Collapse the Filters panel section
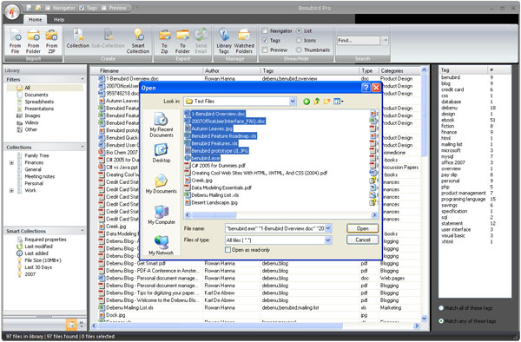The width and height of the screenshot is (521, 342). click(x=82, y=79)
